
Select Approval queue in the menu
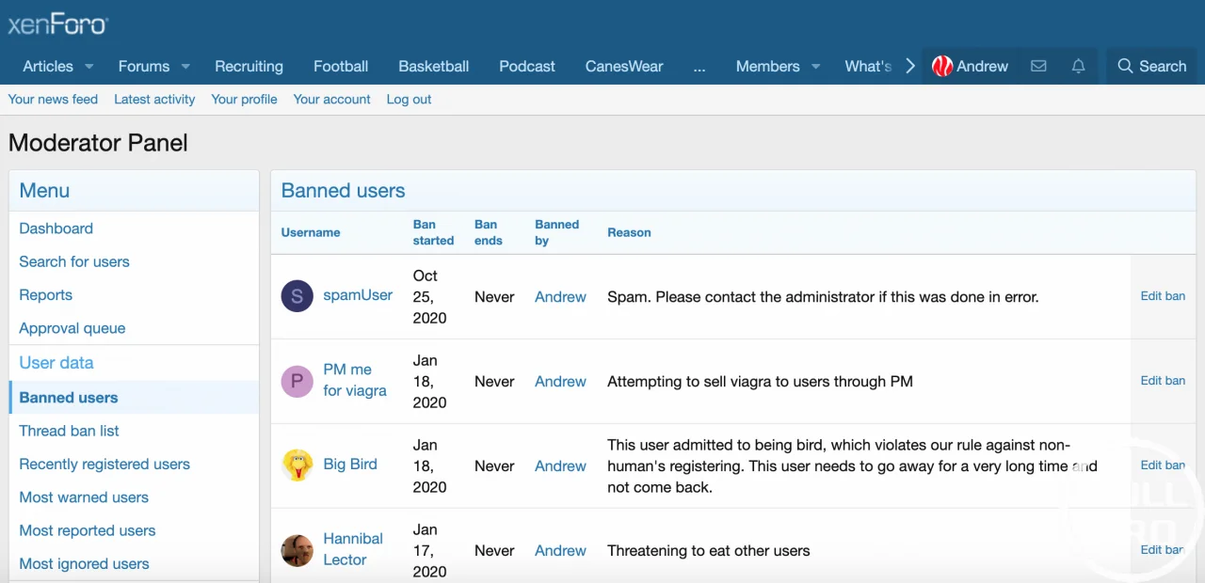(72, 328)
